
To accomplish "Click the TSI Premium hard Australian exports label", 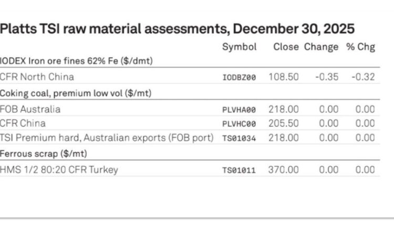I will (x=107, y=138).
